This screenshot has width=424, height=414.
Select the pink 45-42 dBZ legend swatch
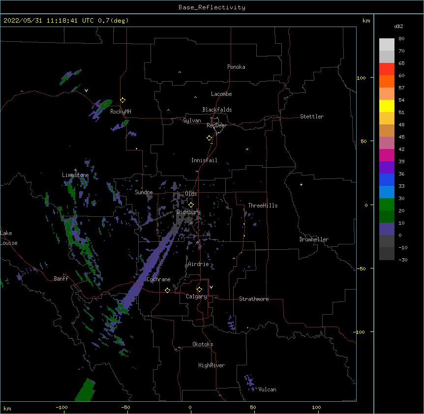pos(387,143)
